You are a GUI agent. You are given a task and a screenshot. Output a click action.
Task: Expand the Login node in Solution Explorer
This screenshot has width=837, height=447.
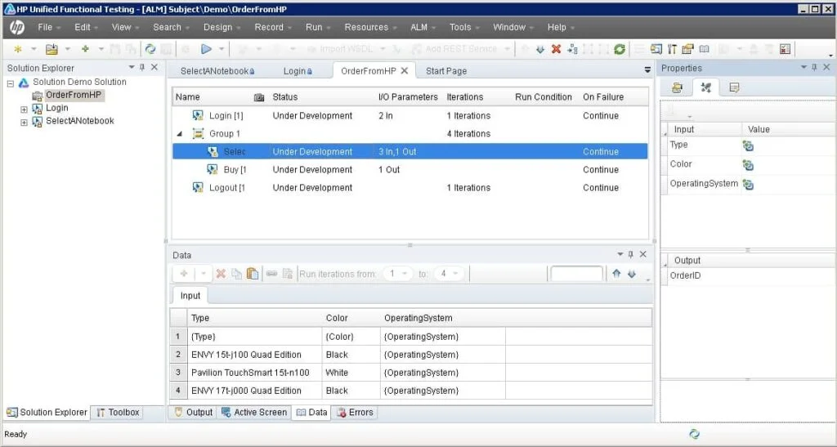(24, 109)
